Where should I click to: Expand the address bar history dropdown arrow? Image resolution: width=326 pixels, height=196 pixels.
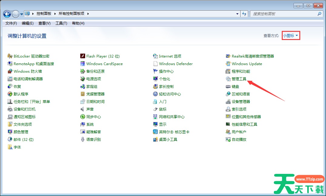point(237,14)
